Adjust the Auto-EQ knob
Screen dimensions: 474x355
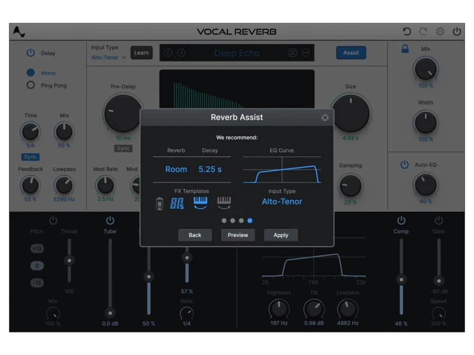[x=426, y=185]
